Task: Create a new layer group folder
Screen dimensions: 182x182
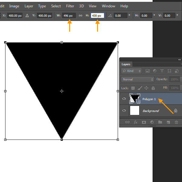Action: [x=160, y=122]
